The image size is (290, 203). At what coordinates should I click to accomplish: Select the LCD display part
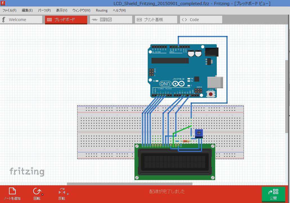[174, 162]
